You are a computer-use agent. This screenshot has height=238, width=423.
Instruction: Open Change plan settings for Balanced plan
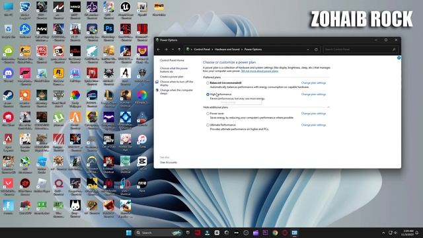coord(313,83)
